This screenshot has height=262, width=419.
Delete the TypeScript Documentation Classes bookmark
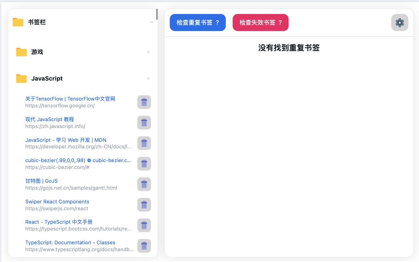coord(144,246)
